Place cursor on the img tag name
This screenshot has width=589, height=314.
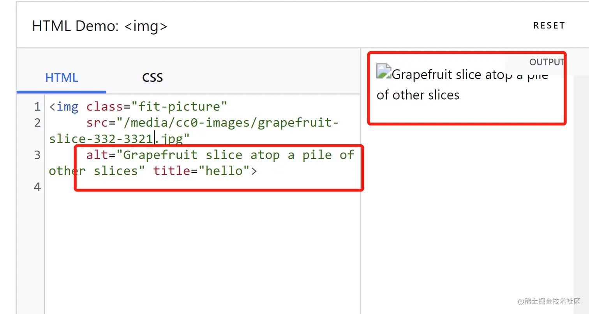click(67, 107)
